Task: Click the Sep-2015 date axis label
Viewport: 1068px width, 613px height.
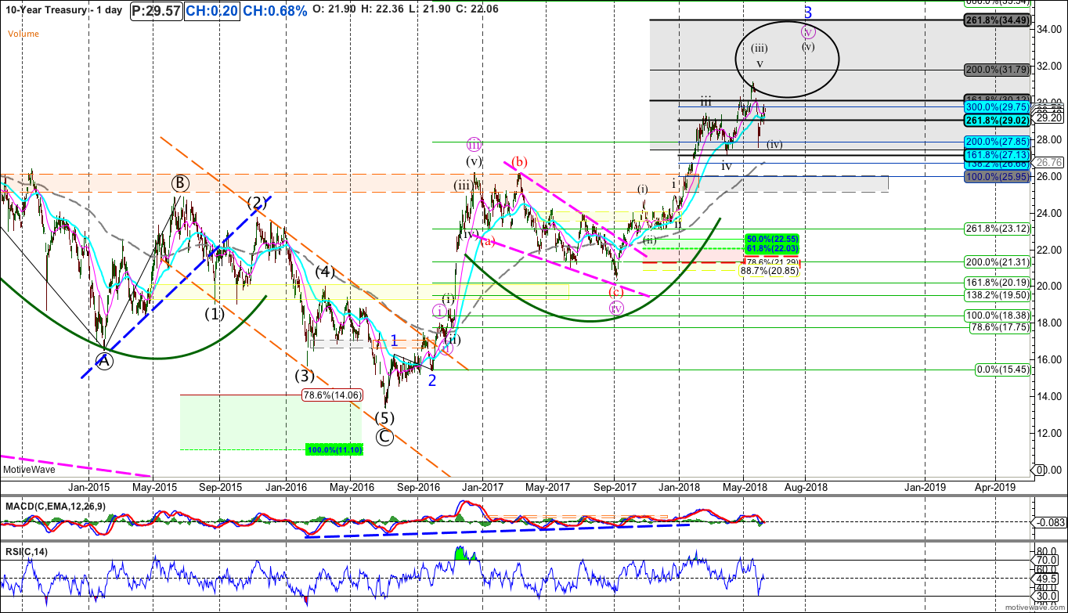Action: coord(219,486)
